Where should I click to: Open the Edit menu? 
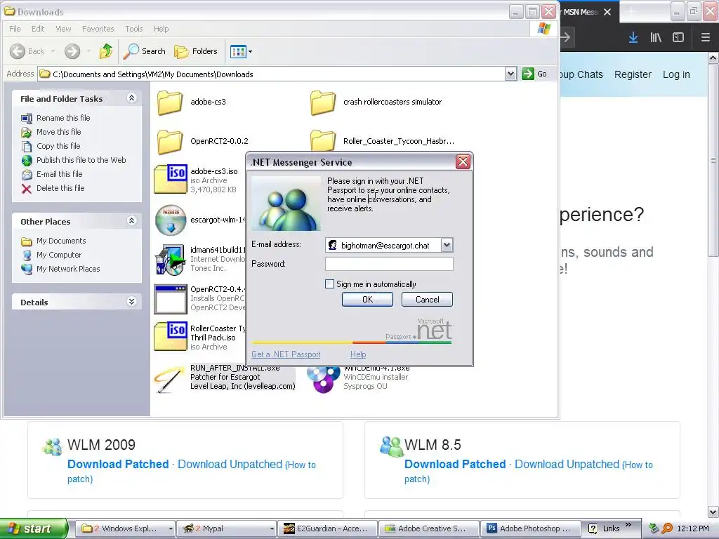click(38, 29)
